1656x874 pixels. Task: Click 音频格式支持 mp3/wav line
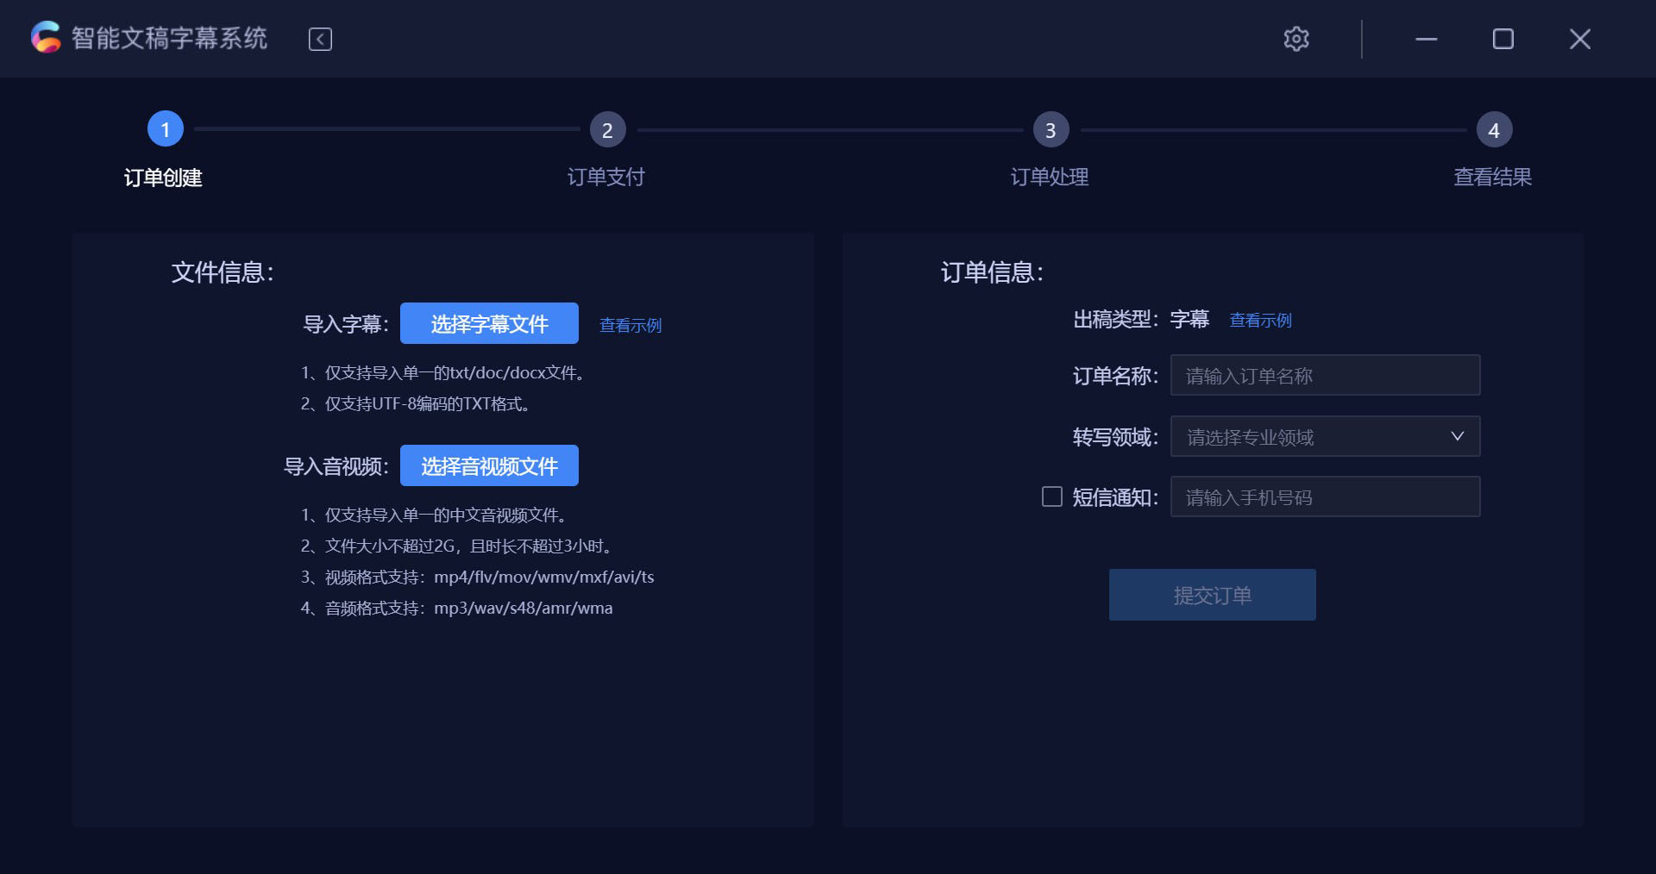pyautogui.click(x=456, y=608)
